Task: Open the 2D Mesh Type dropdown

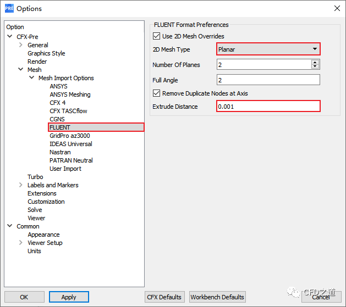Action: click(268, 49)
